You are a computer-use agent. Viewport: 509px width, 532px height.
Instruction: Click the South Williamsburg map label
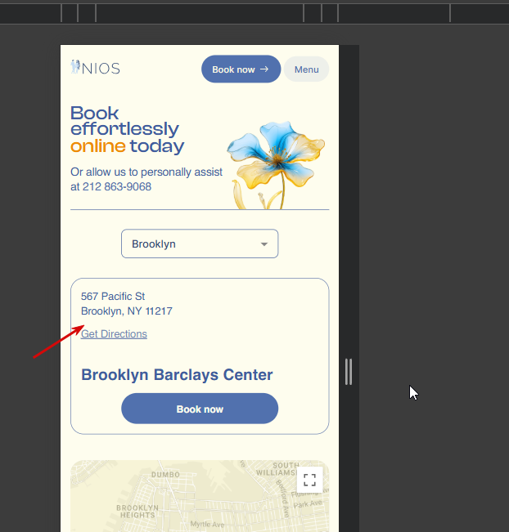[278, 469]
